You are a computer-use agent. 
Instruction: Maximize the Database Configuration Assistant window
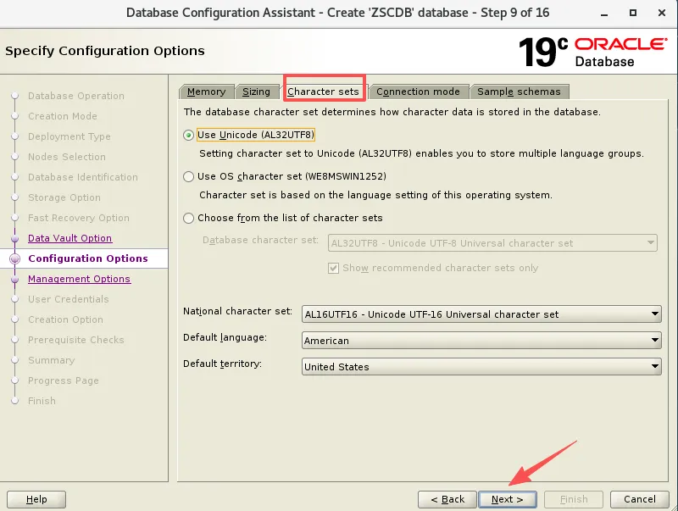coord(632,13)
